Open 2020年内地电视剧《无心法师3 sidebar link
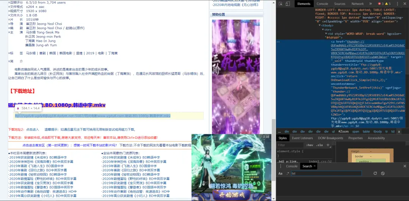The image size is (409, 201). 235,5
